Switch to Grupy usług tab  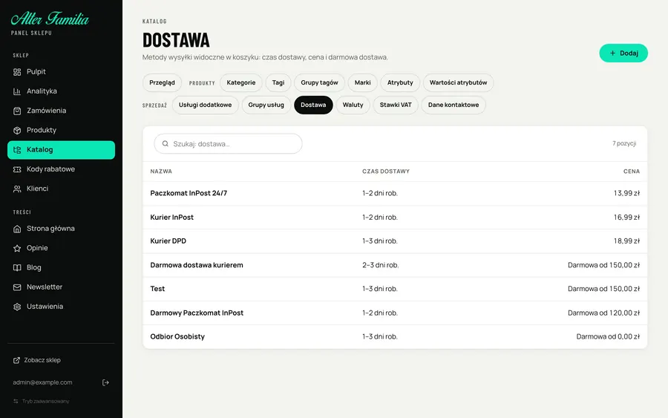(x=266, y=105)
